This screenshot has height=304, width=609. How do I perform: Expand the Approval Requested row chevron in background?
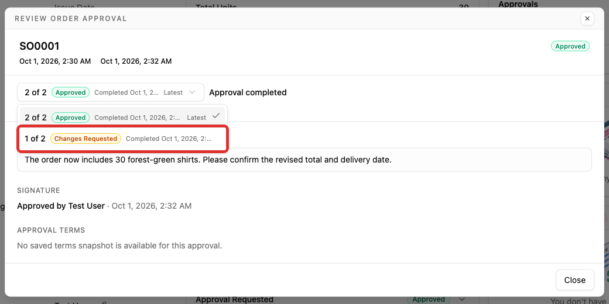pos(462,299)
